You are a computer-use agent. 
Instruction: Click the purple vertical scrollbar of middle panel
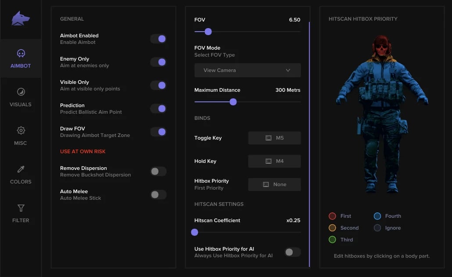point(309,144)
